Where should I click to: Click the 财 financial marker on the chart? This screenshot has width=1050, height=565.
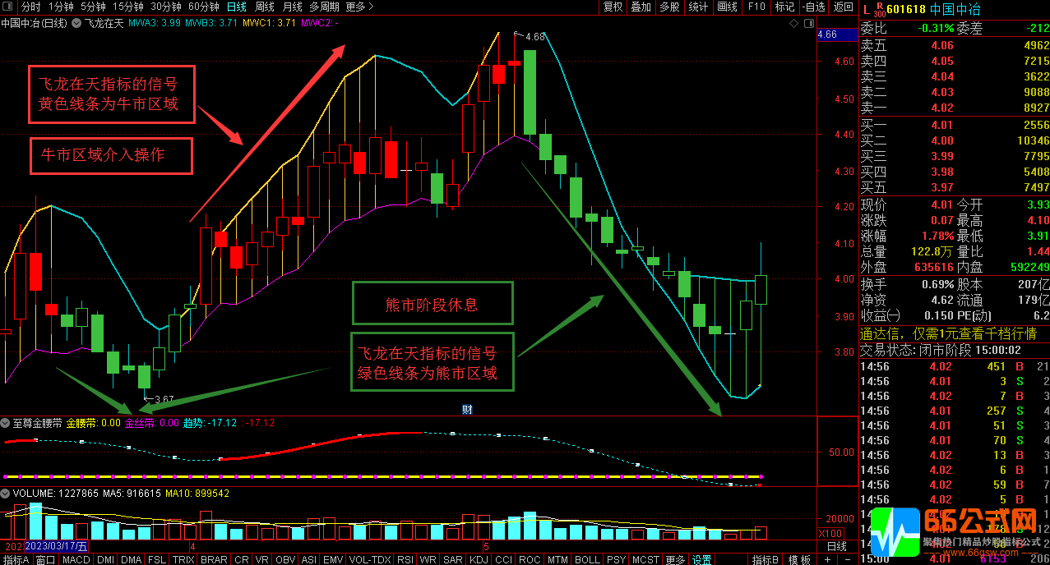pos(466,409)
